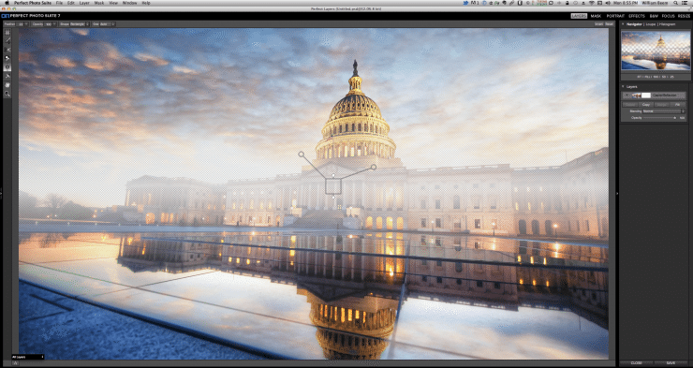Click the Fill layer button
The height and width of the screenshot is (368, 693).
coord(677,105)
